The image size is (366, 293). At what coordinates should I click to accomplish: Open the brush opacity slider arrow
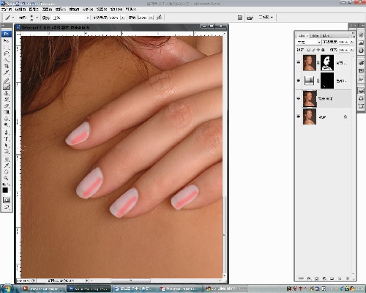[x=122, y=18]
